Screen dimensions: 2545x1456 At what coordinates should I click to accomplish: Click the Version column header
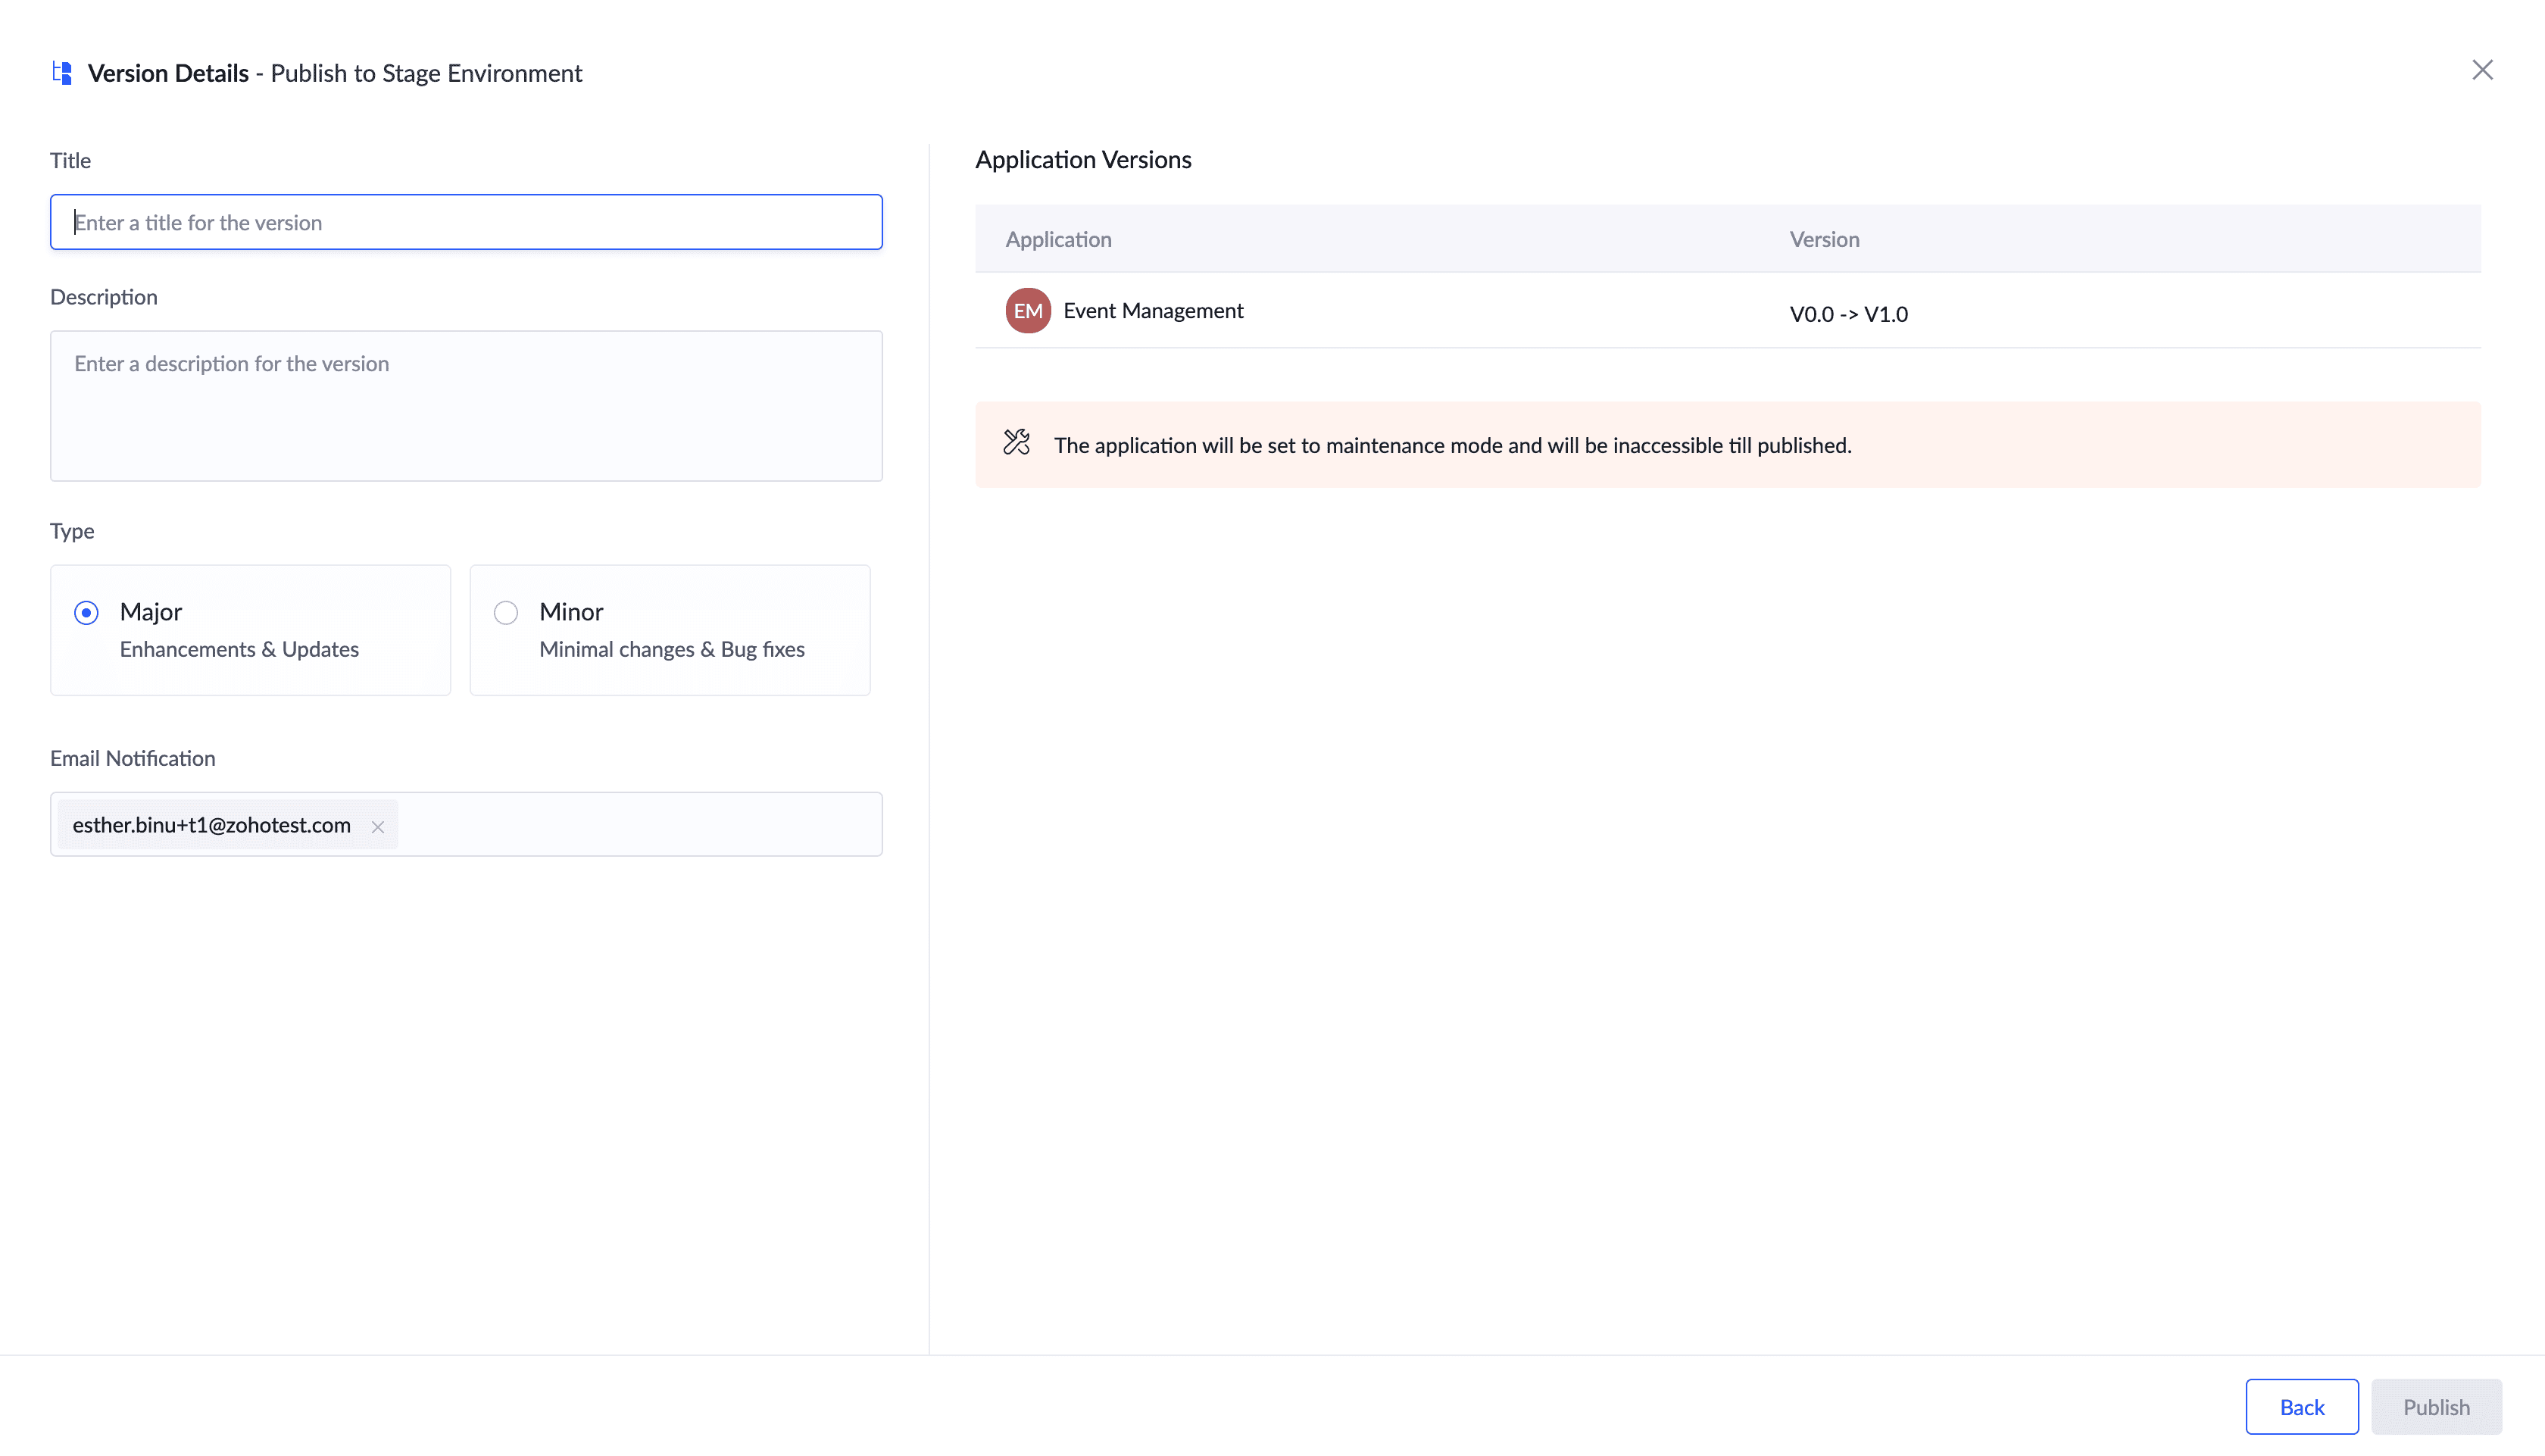[1823, 239]
